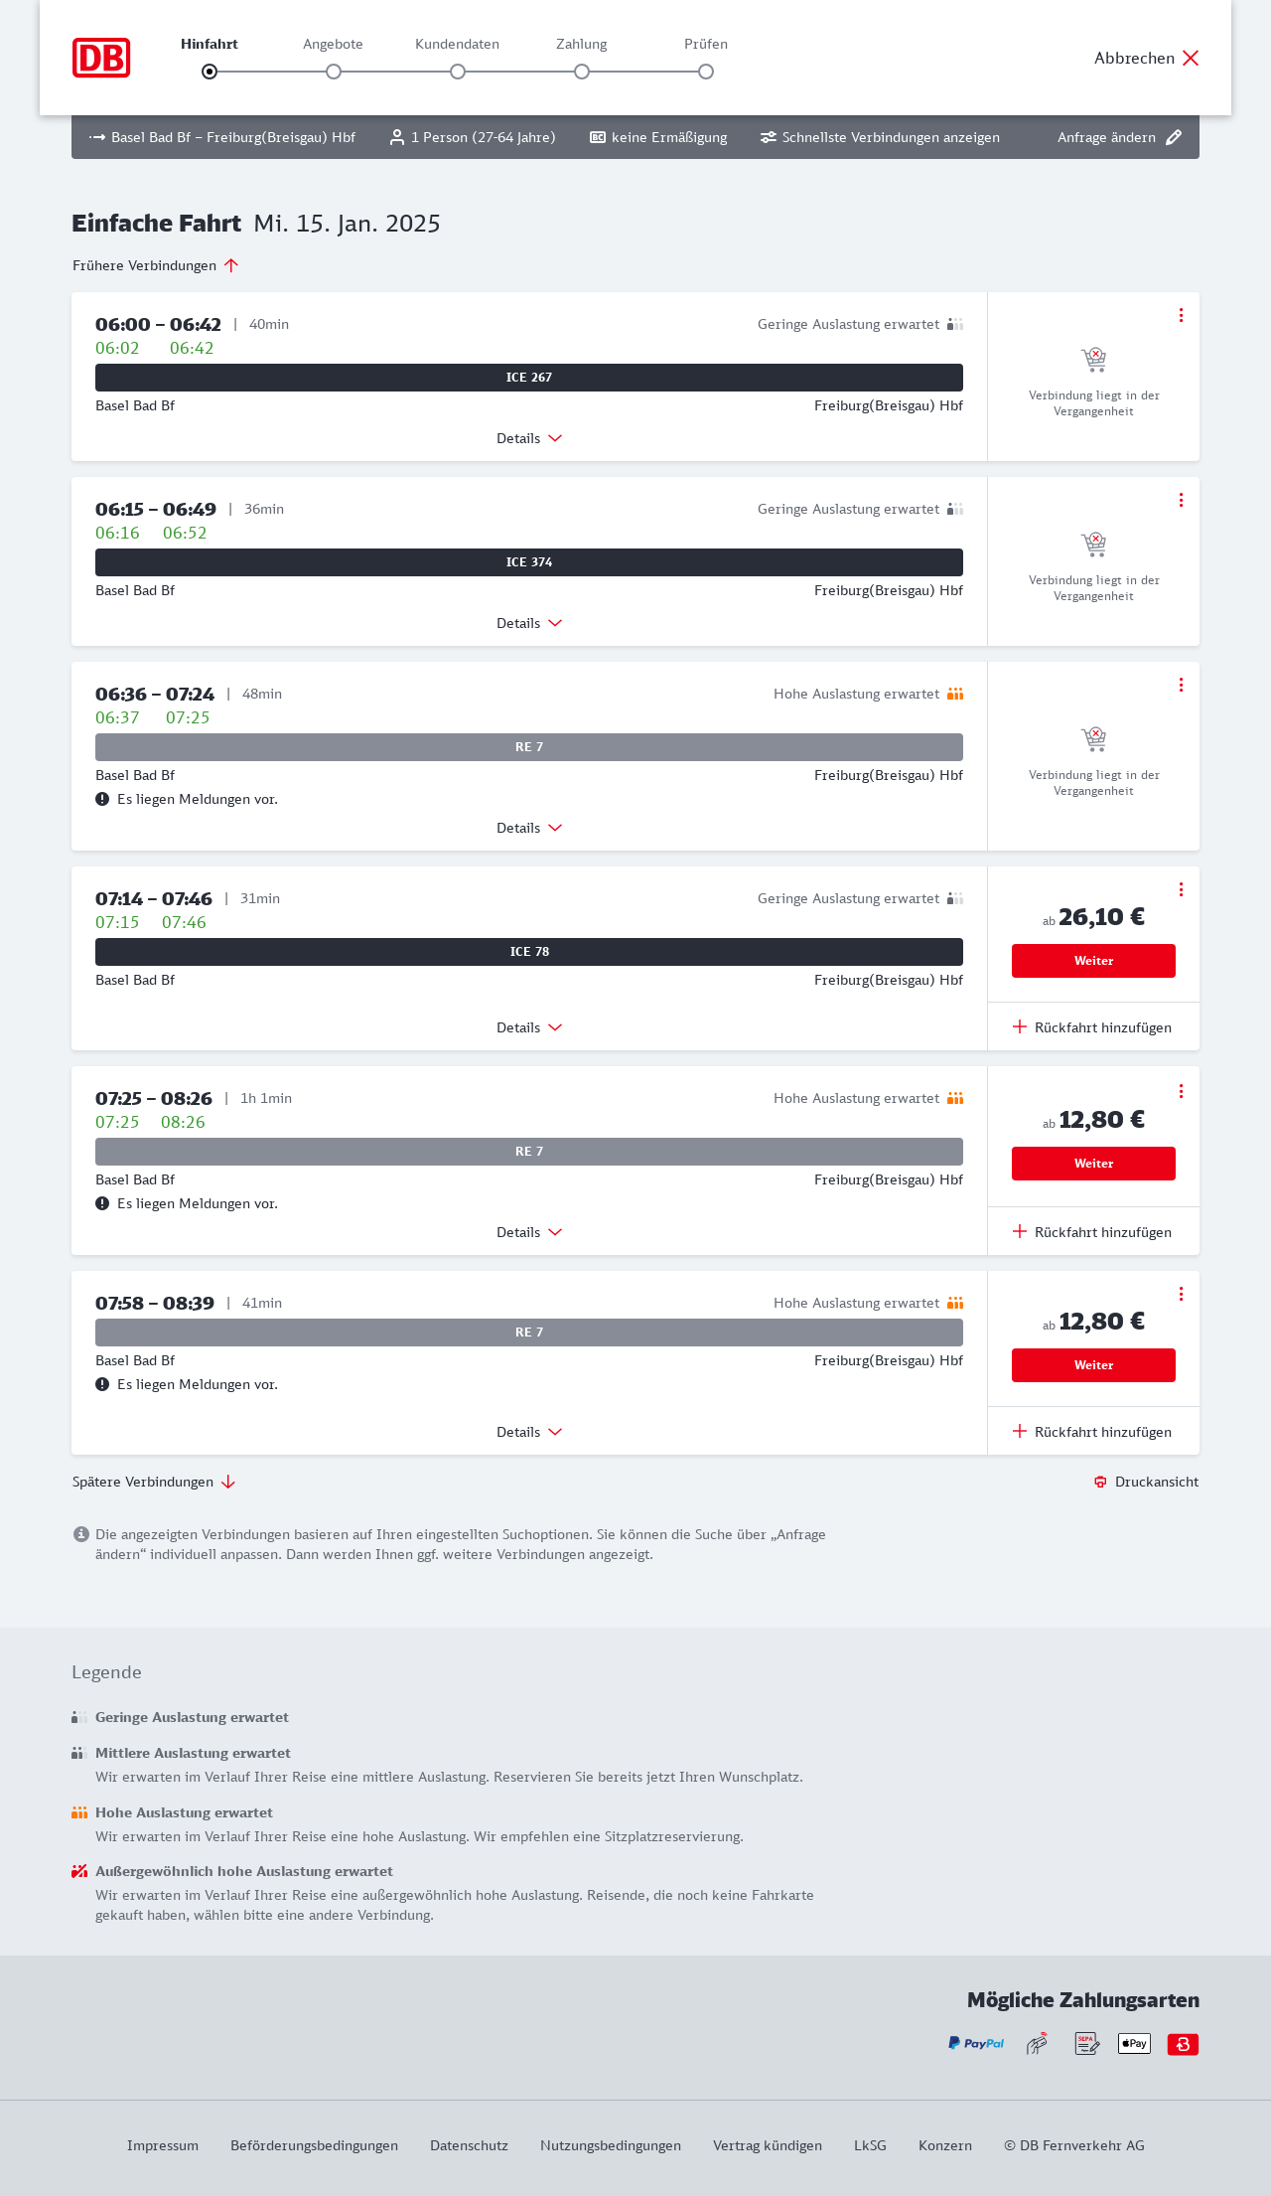Click the printer icon for Druckansicht
The image size is (1271, 2196).
point(1100,1482)
